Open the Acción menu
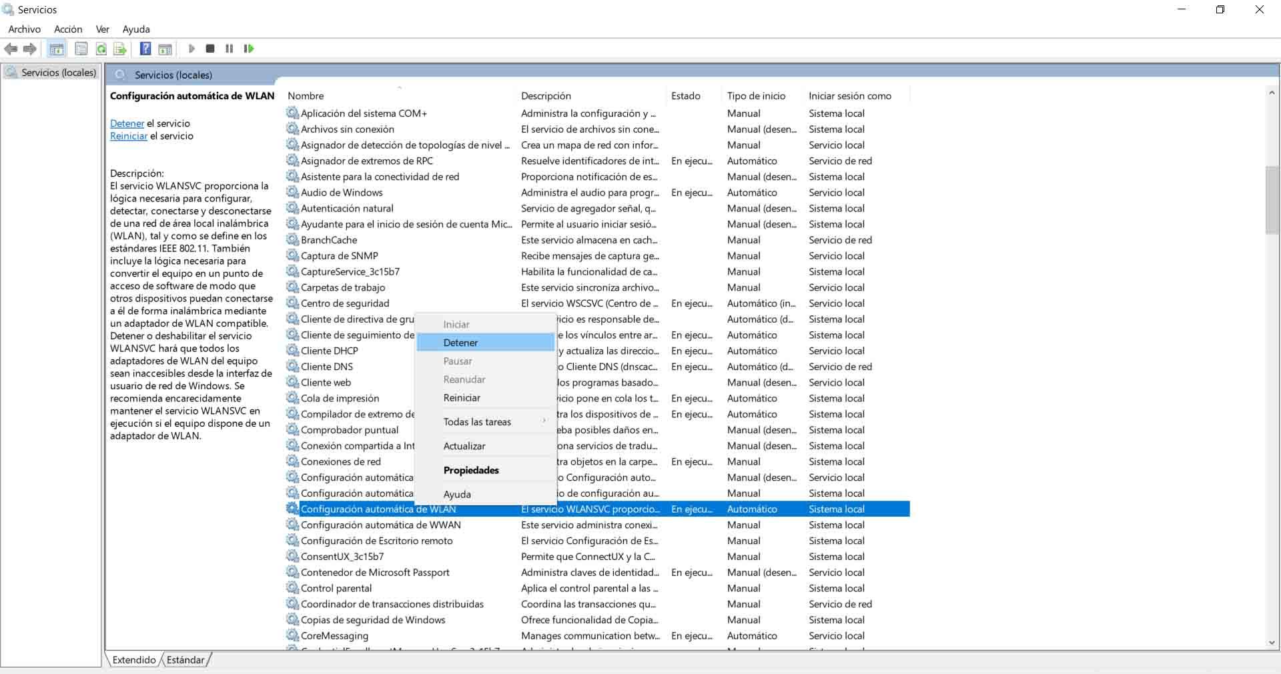Viewport: 1281px width, 674px height. (68, 29)
